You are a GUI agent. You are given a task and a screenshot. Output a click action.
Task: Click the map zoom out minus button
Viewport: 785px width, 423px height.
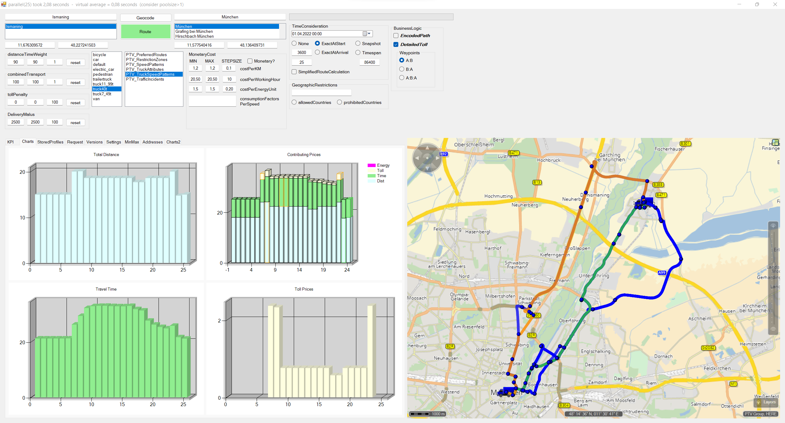(x=773, y=329)
